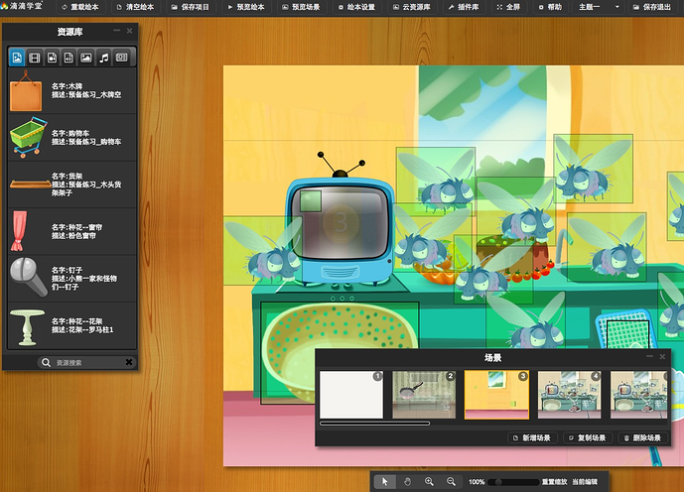684x492 pixels.
Task: Close the 资源库 panel
Action: [x=130, y=31]
